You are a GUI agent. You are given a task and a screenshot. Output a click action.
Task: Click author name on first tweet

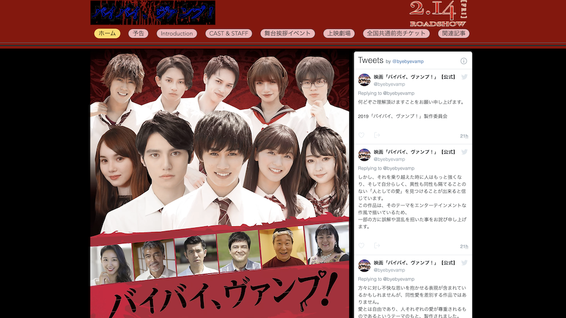click(415, 77)
